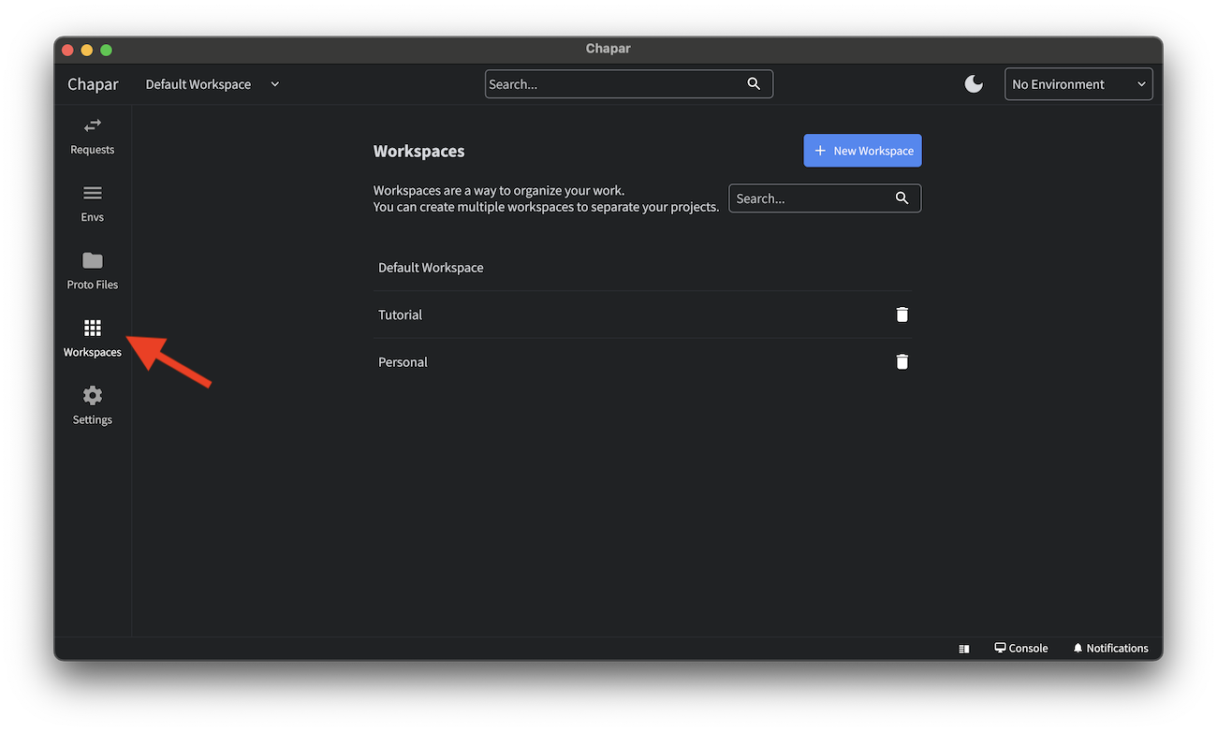Toggle the sidebar layout icon
This screenshot has height=732, width=1217.
[x=963, y=647]
